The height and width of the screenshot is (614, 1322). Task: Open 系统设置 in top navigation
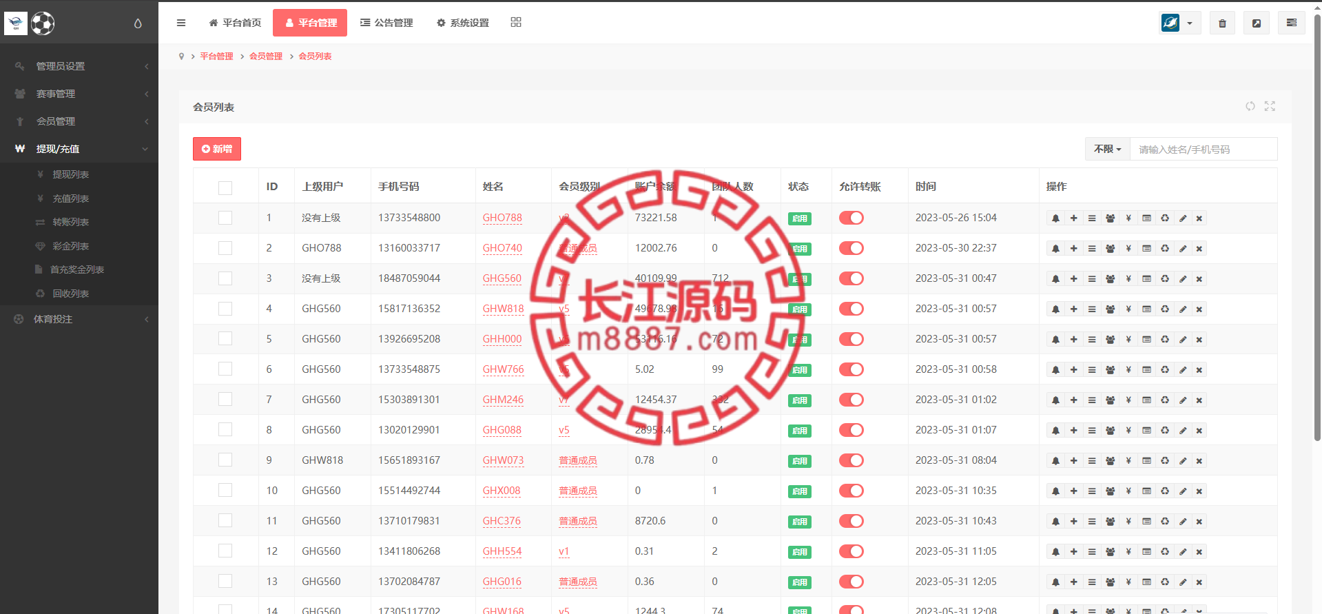click(462, 23)
